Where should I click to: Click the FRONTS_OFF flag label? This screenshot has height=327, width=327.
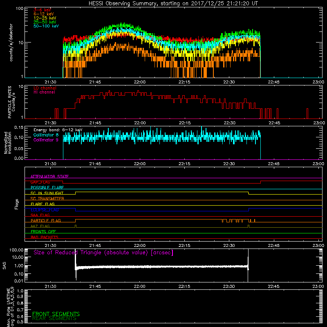[x=43, y=232]
